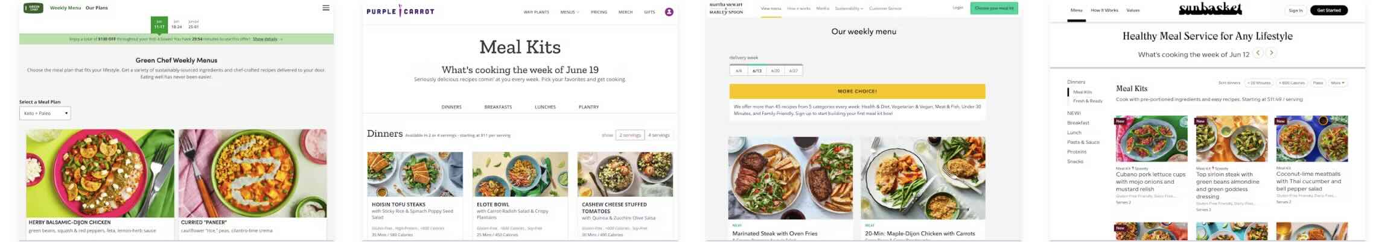Expand the Sunbasket More filter dropdown

point(1338,83)
